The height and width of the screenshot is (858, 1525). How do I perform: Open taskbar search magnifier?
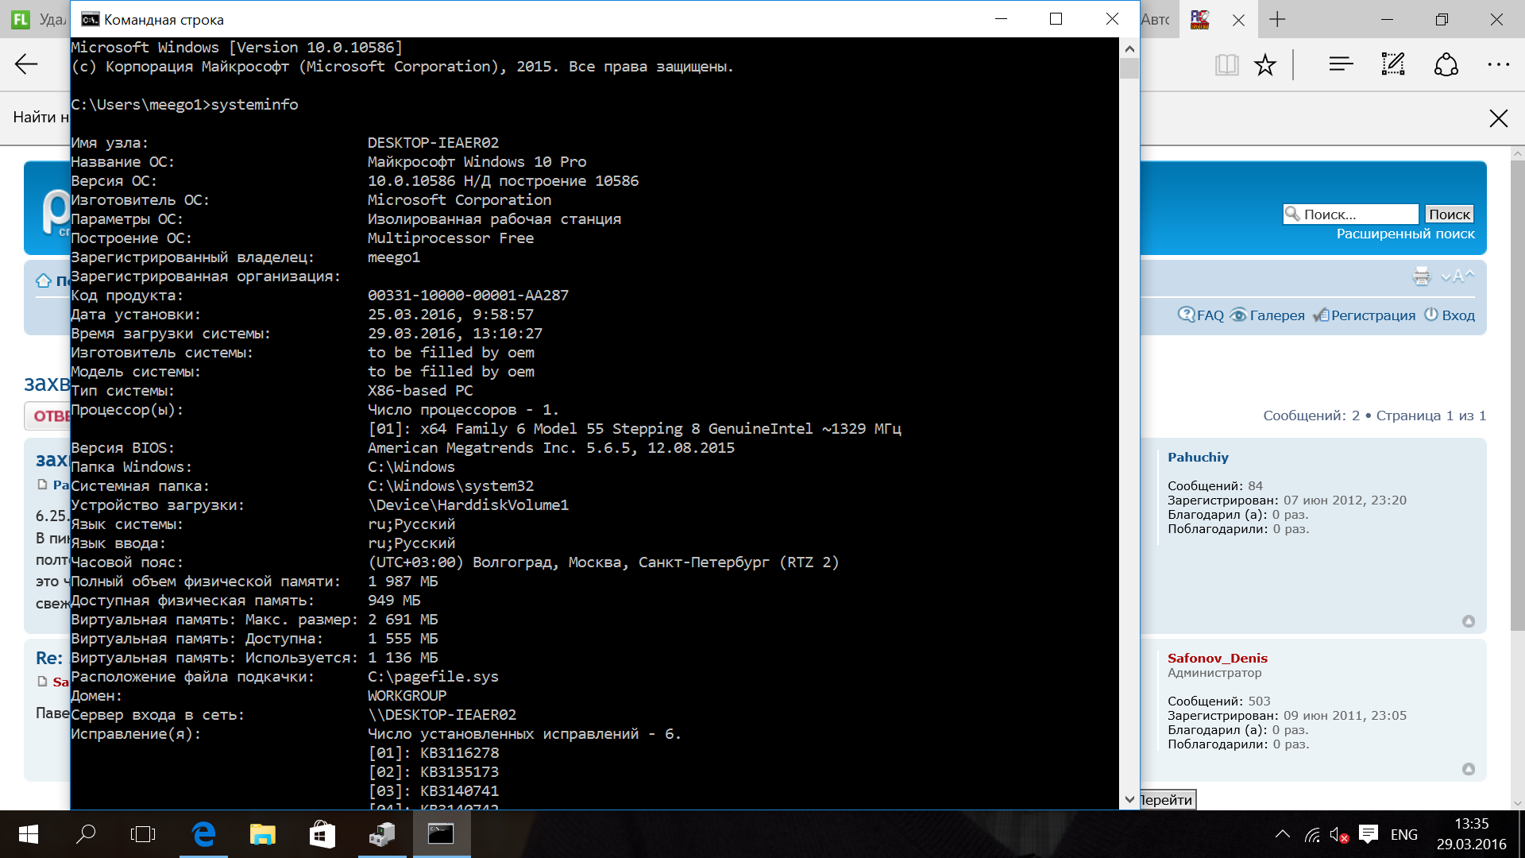coord(86,834)
